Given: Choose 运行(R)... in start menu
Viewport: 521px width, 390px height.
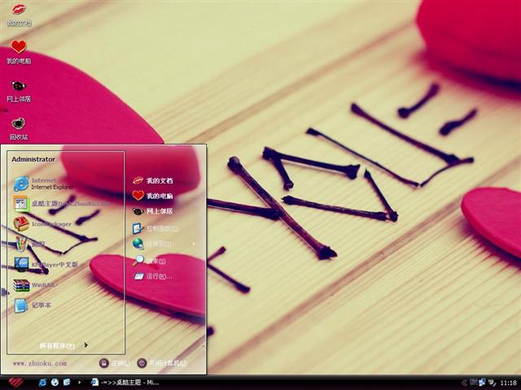Looking at the screenshot, I should (x=153, y=276).
